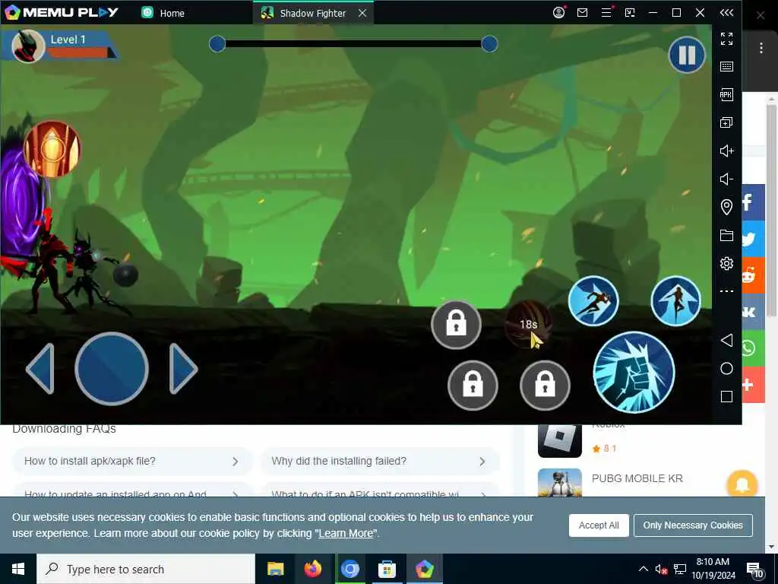Tap the skill on 18s cooldown

(529, 325)
